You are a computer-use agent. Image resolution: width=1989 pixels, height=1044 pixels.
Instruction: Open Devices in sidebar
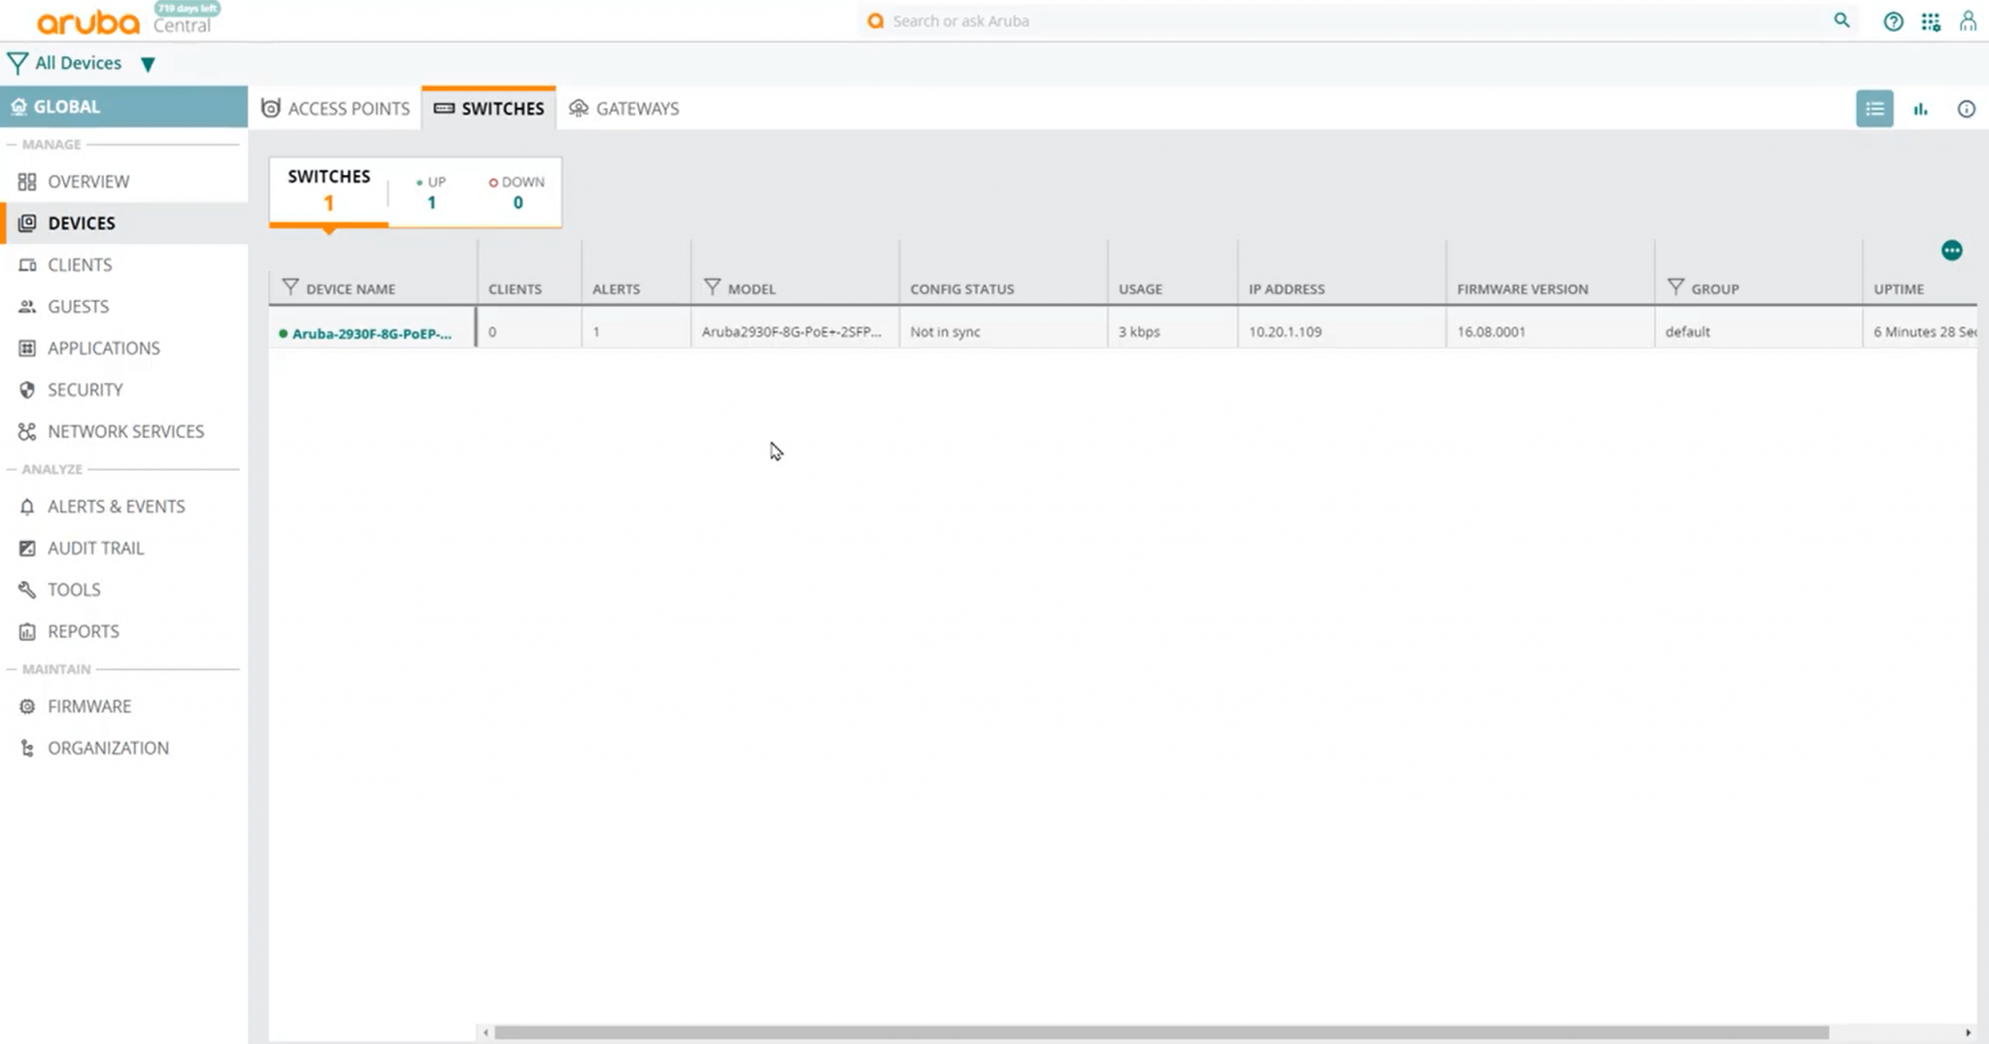124,223
